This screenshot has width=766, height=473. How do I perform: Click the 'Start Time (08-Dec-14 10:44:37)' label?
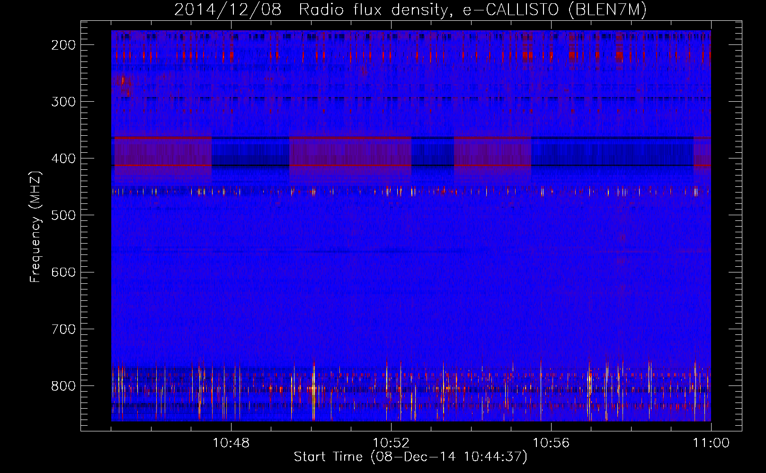coord(410,457)
